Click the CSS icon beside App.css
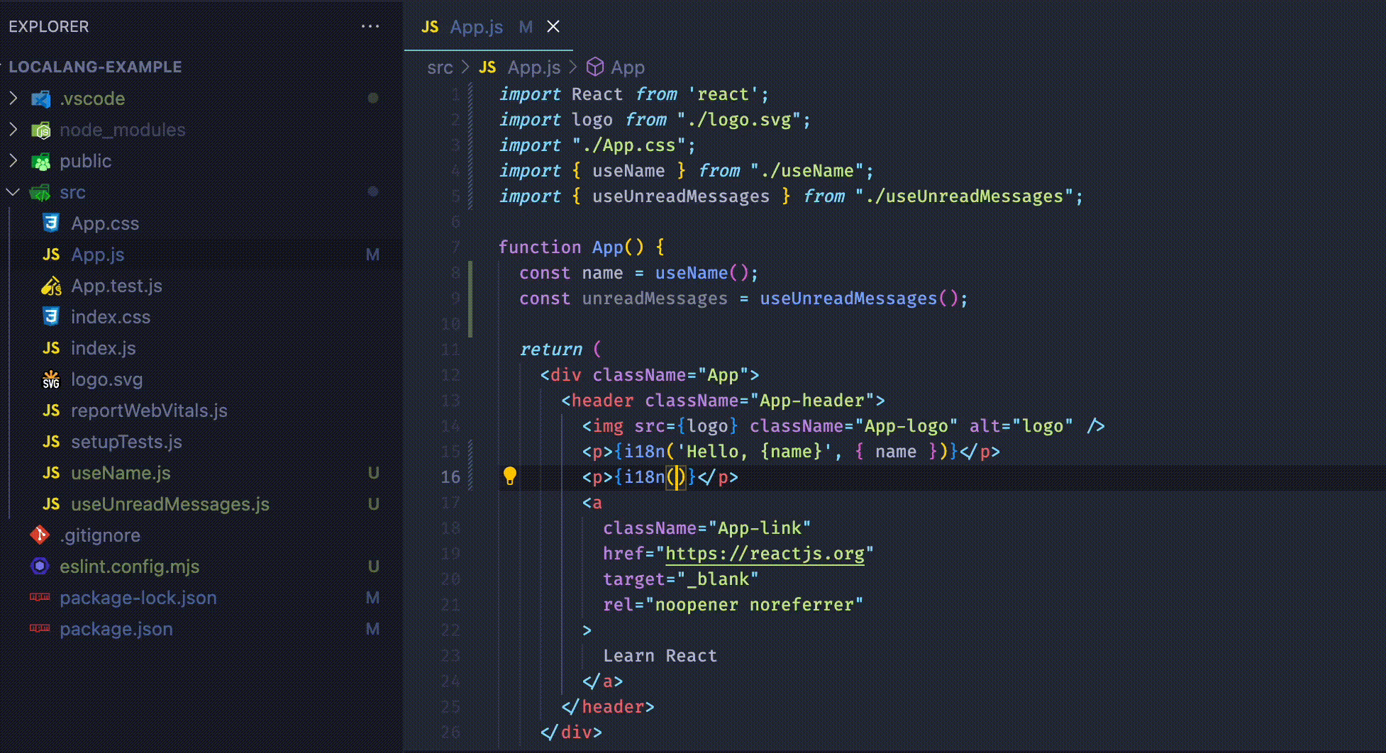 pyautogui.click(x=51, y=223)
